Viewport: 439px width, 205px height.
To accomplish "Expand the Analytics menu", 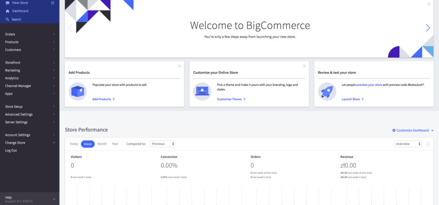I will pos(30,78).
